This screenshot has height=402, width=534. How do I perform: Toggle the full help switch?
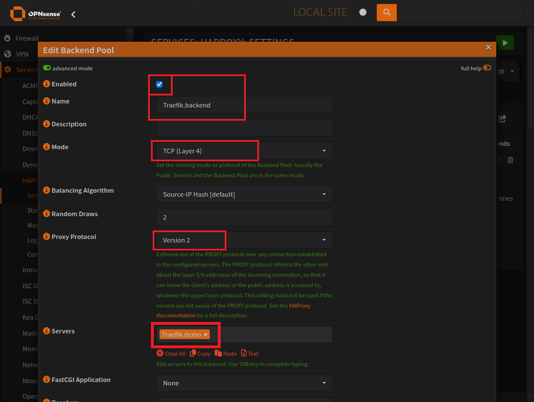(487, 67)
